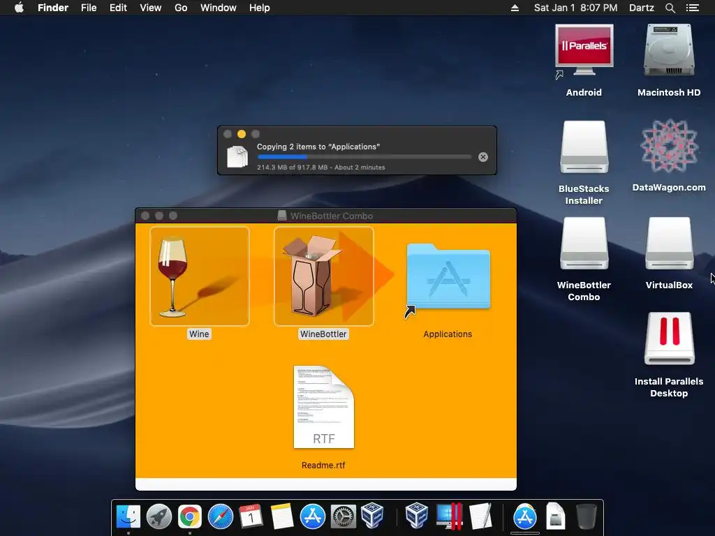Screen dimensions: 715x536
Task: Click the stacked documents icon in copy dialog
Action: (x=237, y=157)
